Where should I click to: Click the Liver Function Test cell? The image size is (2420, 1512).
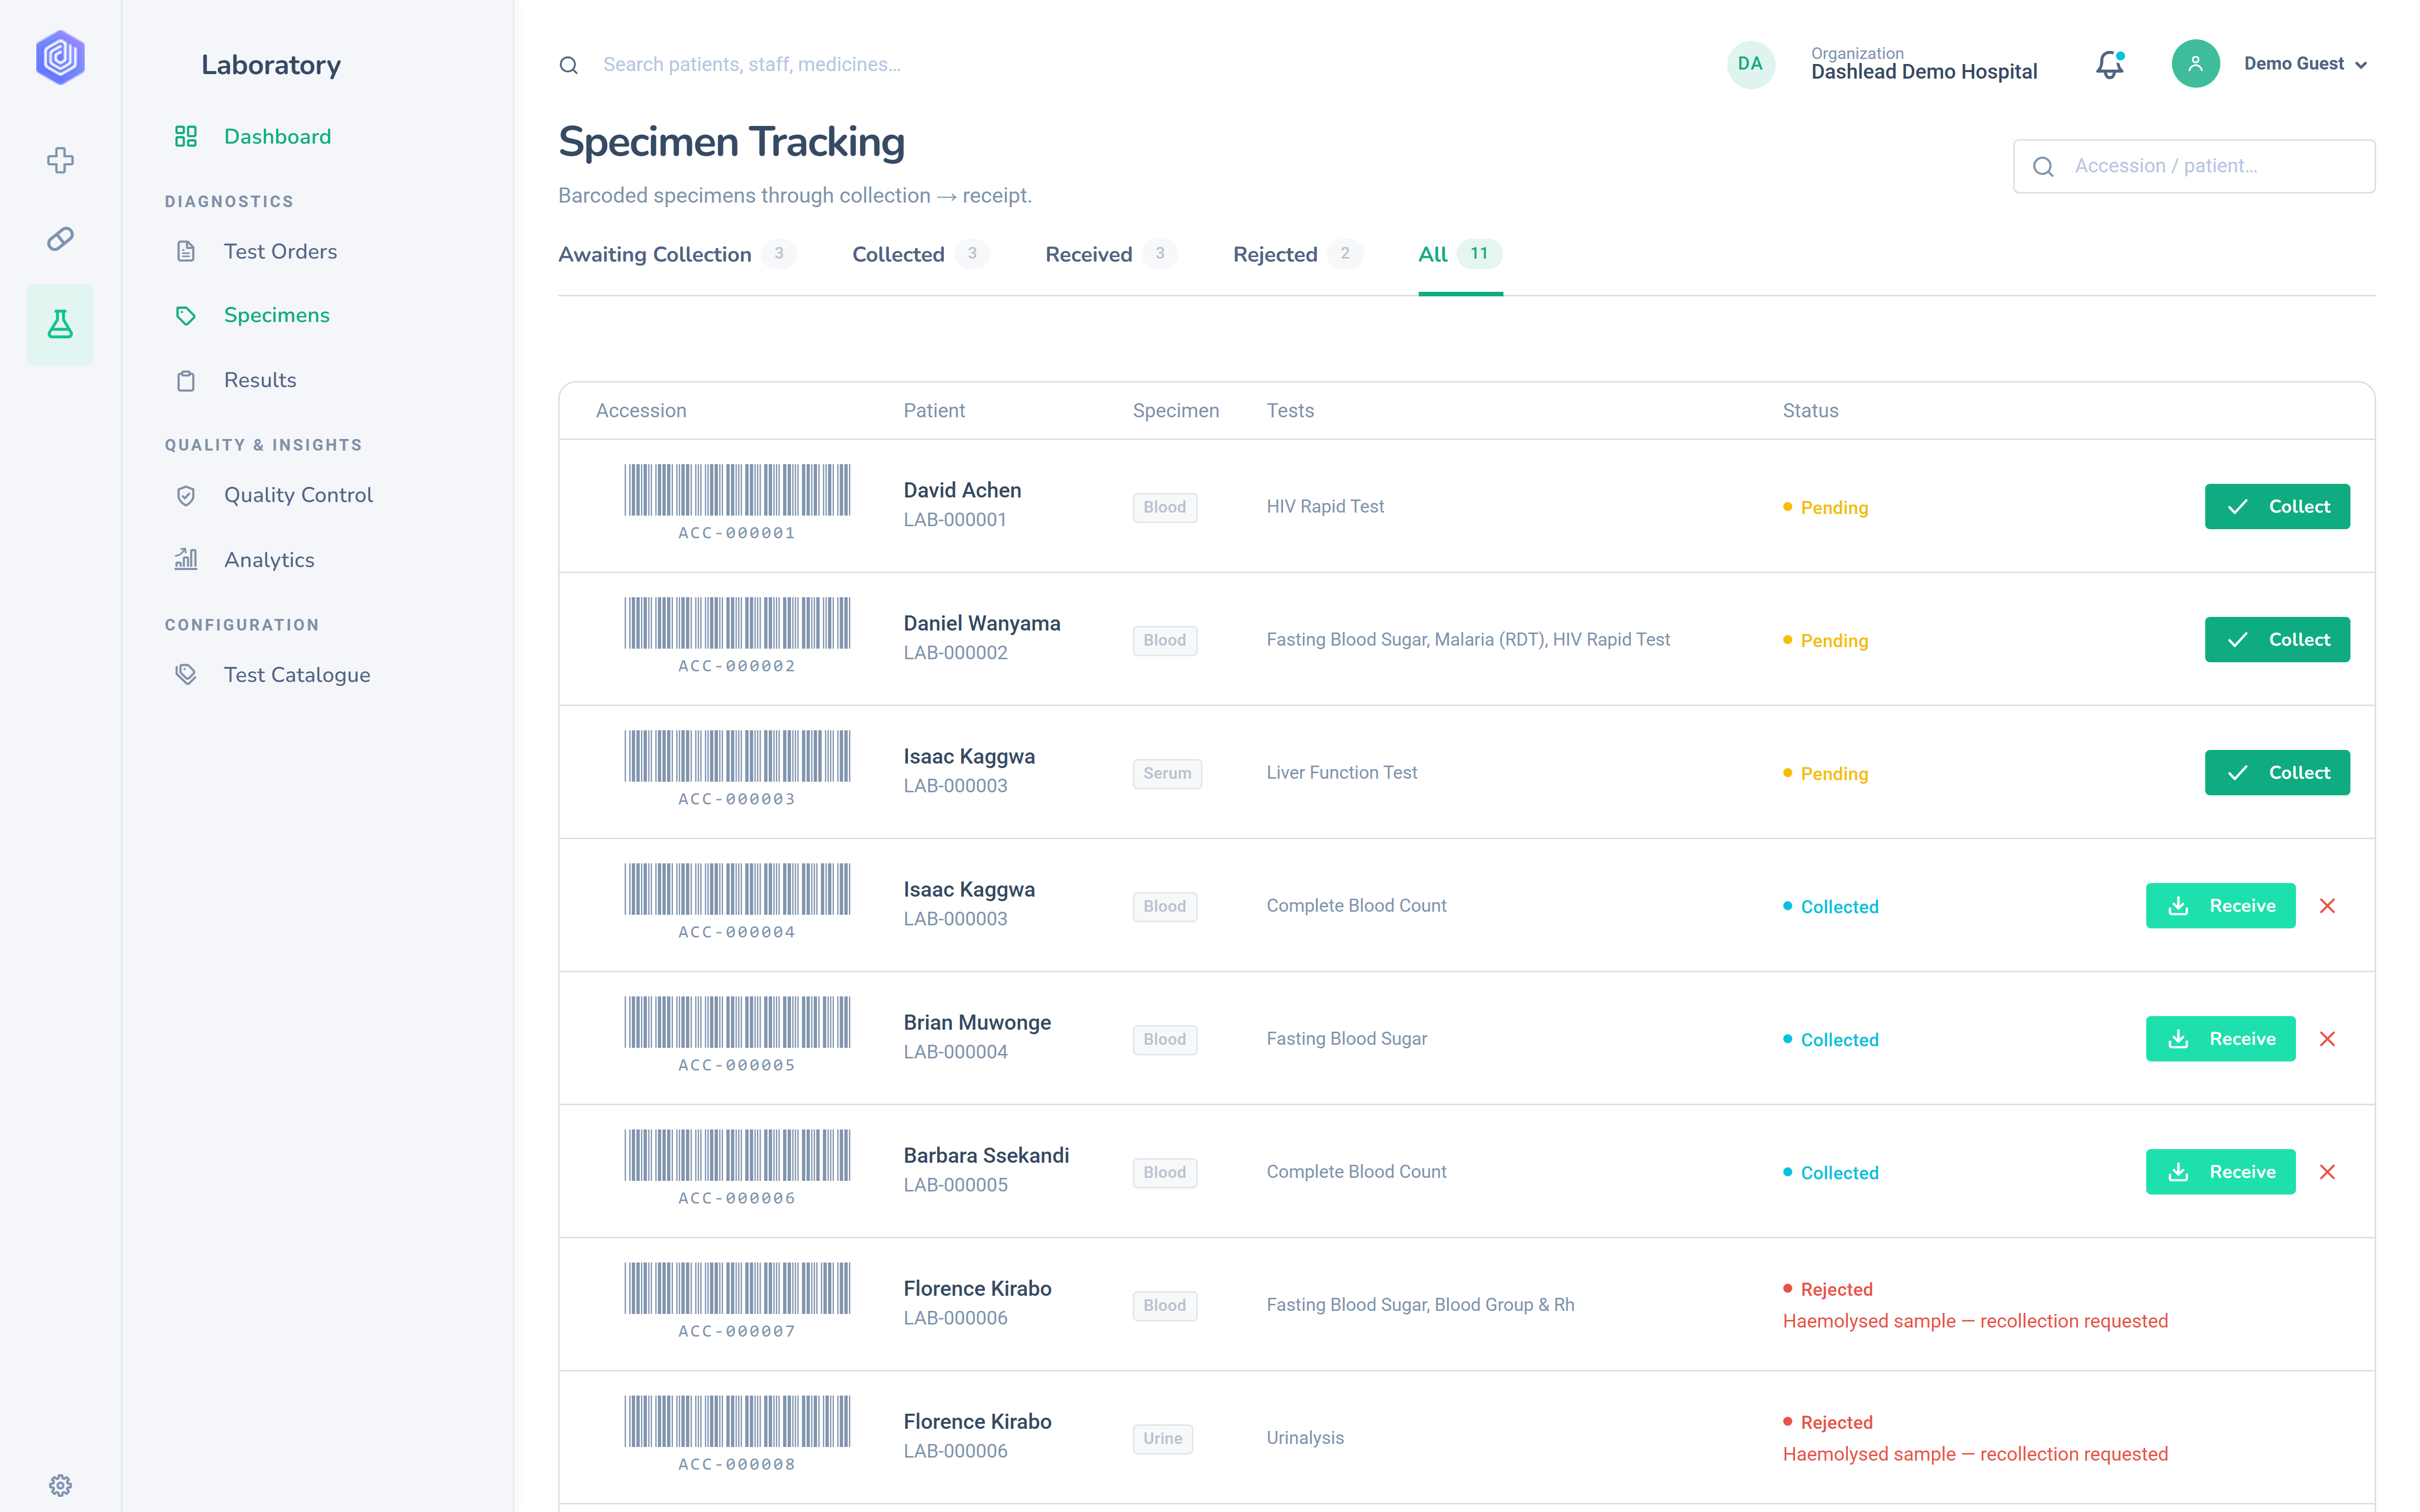point(1341,773)
